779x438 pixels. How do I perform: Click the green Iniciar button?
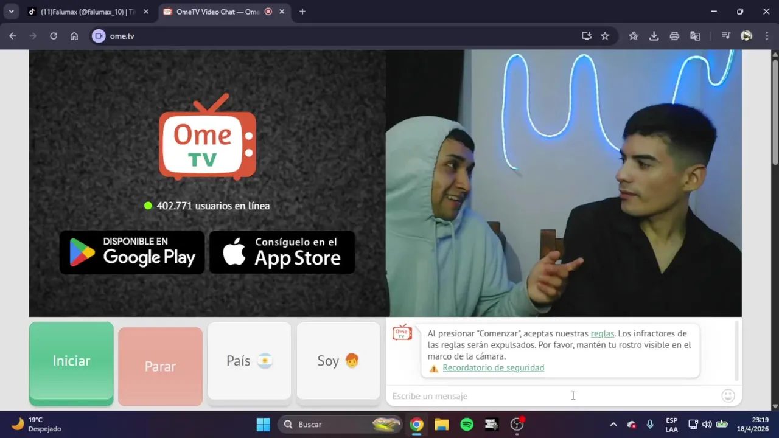click(71, 363)
